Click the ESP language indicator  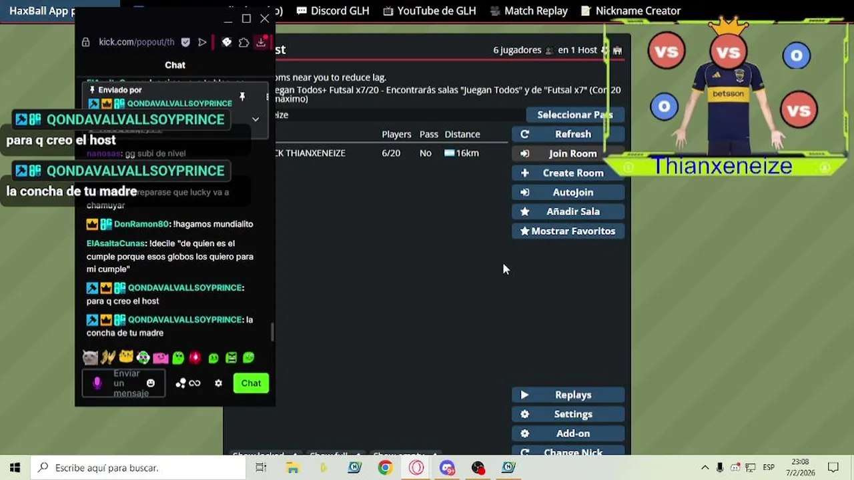click(x=769, y=467)
